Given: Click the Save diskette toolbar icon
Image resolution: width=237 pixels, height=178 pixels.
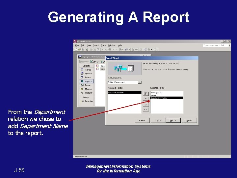Looking at the screenshot, I should (x=83, y=49).
